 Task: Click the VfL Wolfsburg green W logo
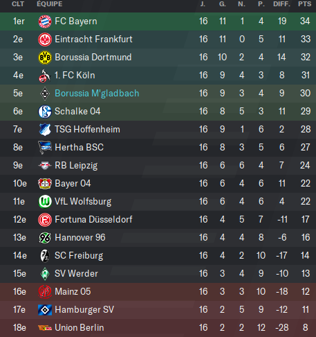point(45,202)
